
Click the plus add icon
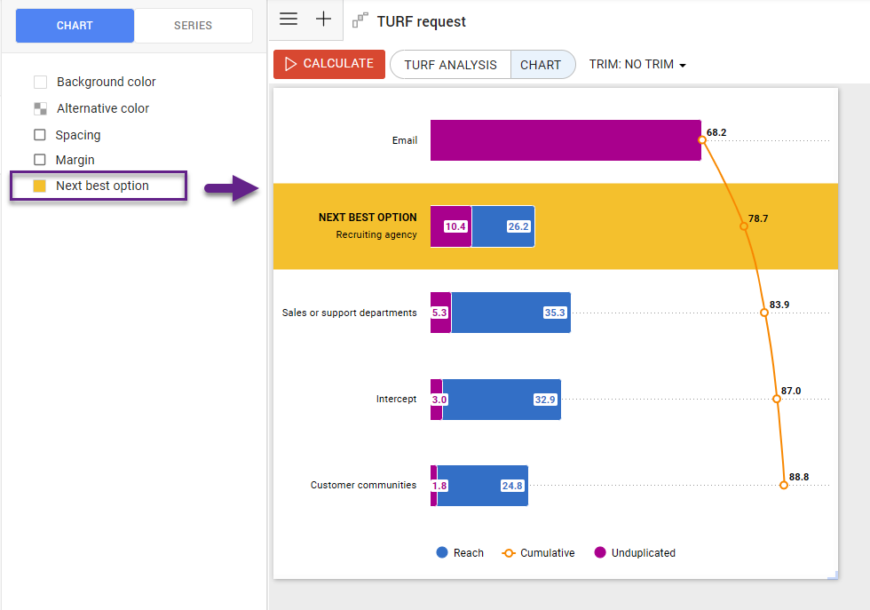click(x=324, y=20)
